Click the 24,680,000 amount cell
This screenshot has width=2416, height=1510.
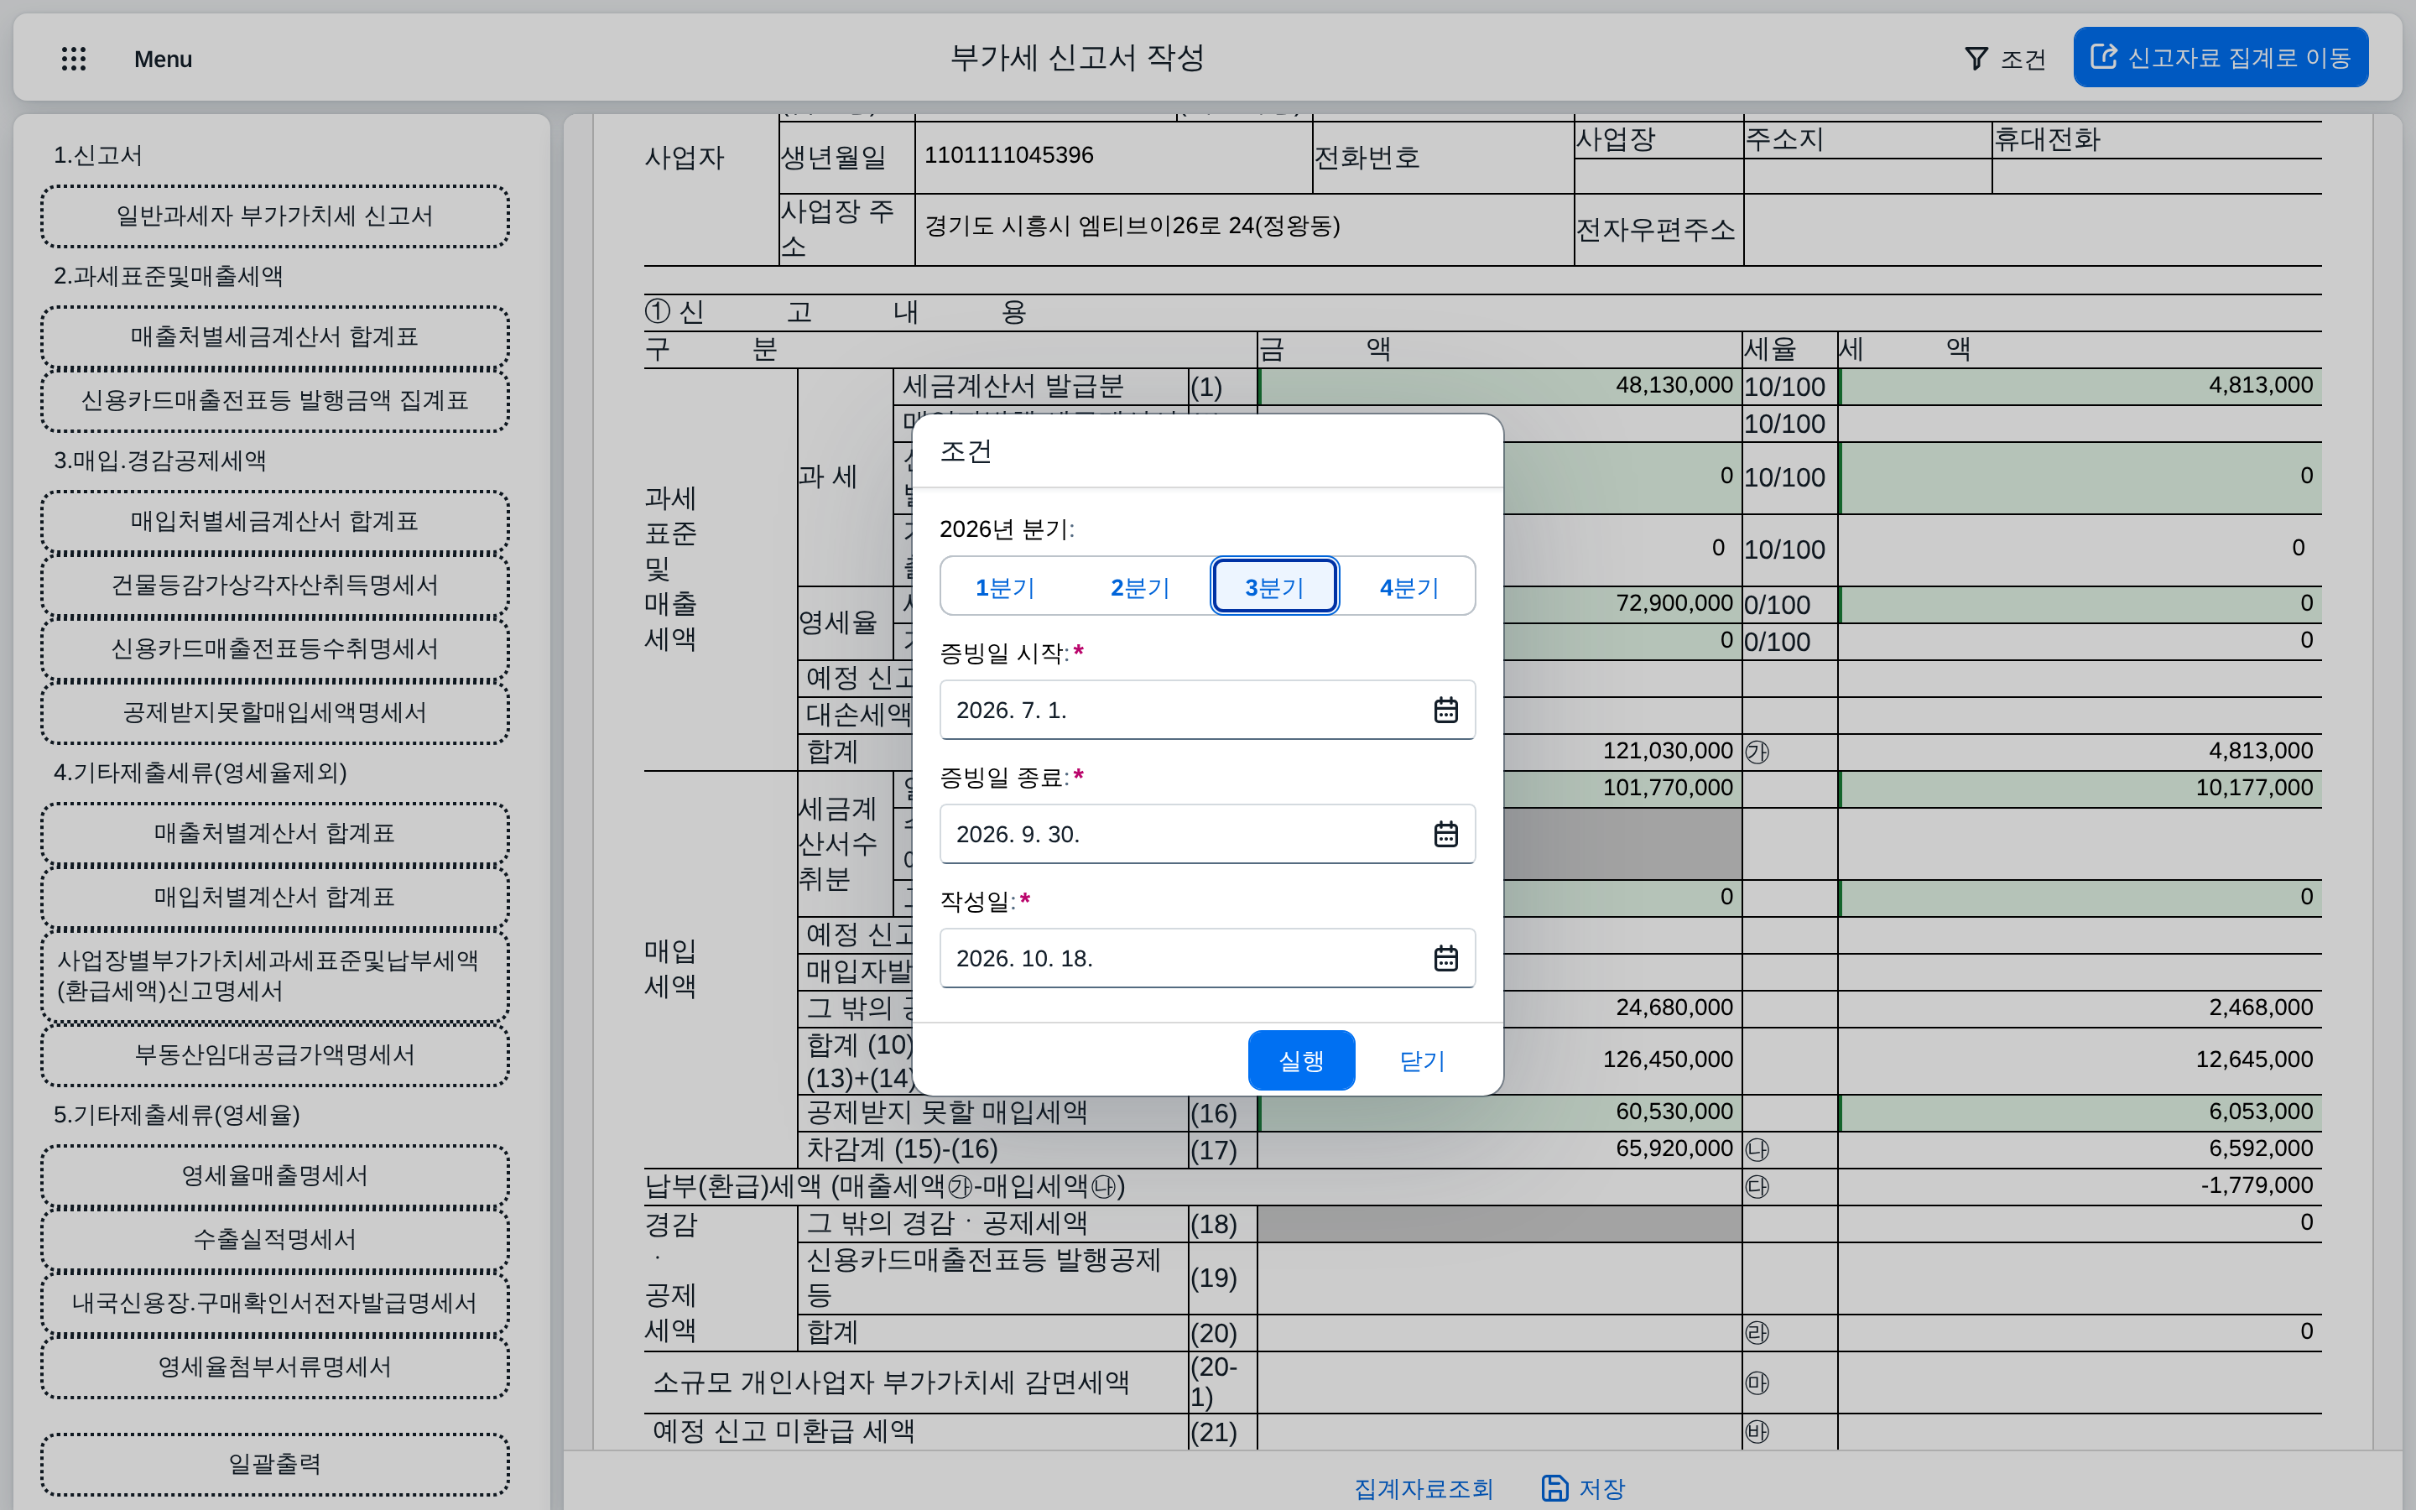[1674, 1008]
